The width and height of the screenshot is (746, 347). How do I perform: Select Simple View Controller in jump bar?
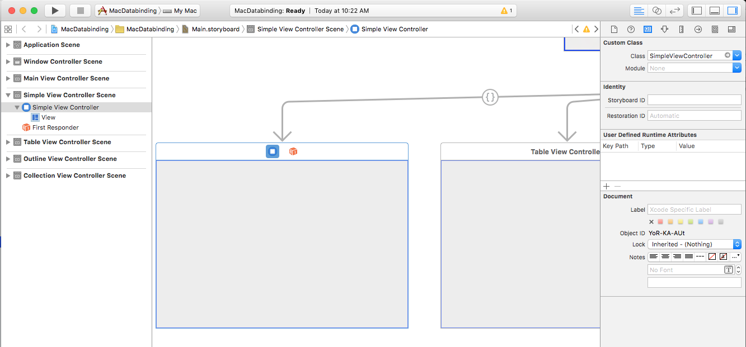coord(390,29)
